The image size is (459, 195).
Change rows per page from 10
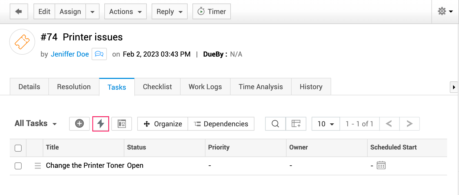(326, 124)
